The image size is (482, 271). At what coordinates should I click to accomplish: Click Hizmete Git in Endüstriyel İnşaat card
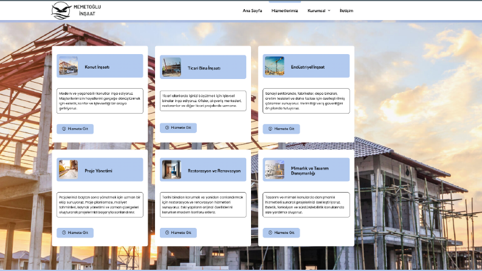(281, 129)
